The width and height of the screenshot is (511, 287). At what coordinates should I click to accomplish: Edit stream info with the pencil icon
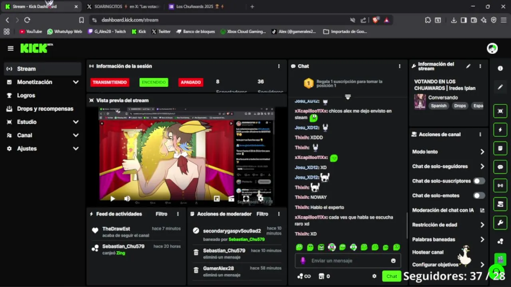[468, 66]
